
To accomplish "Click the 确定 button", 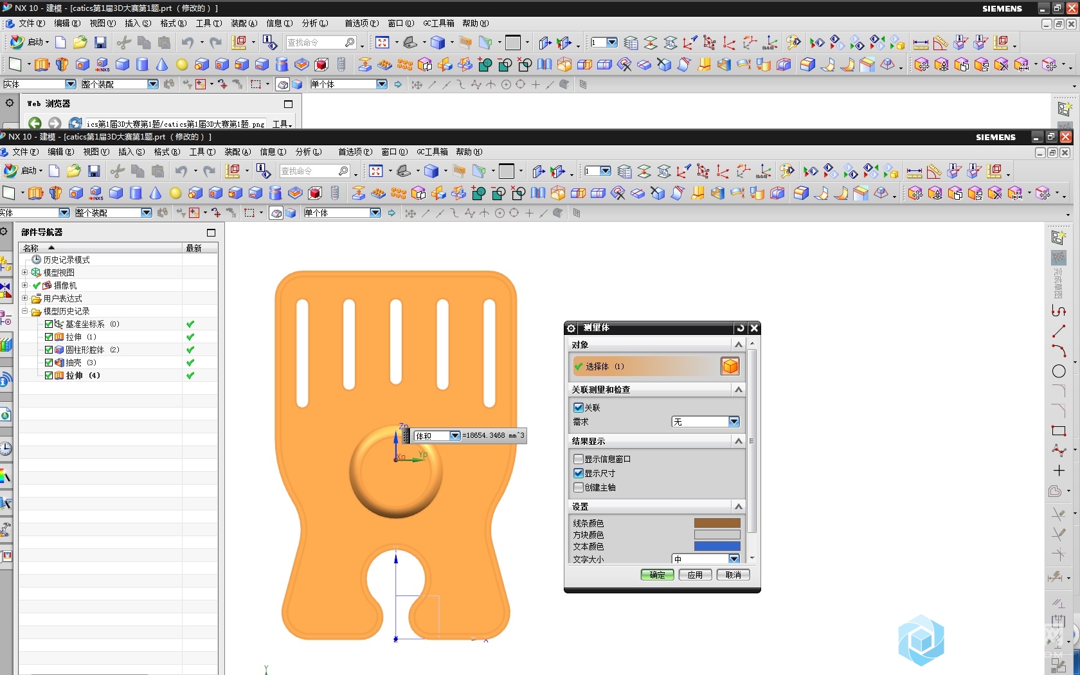I will [x=657, y=575].
